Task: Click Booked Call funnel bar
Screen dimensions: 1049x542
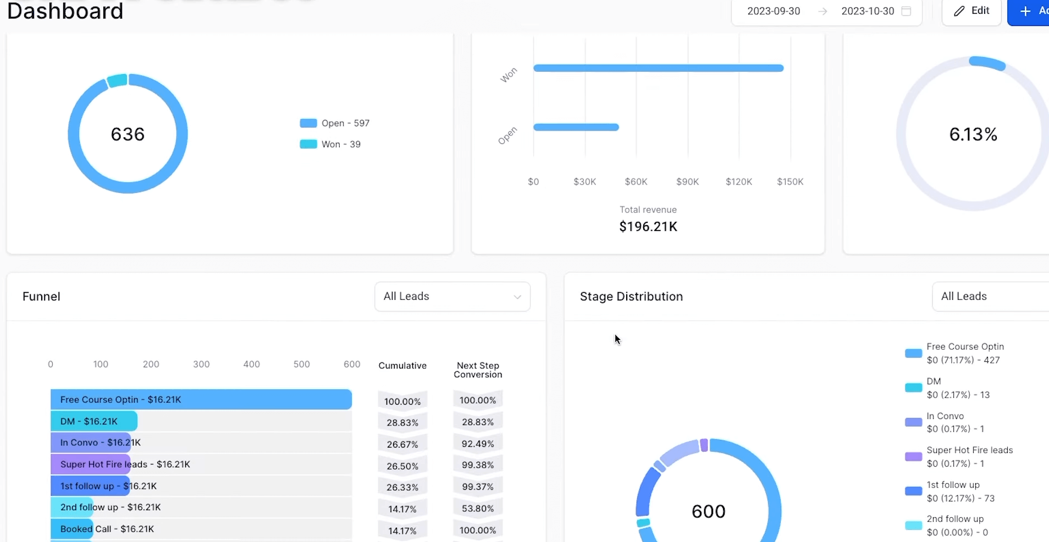Action: (72, 529)
